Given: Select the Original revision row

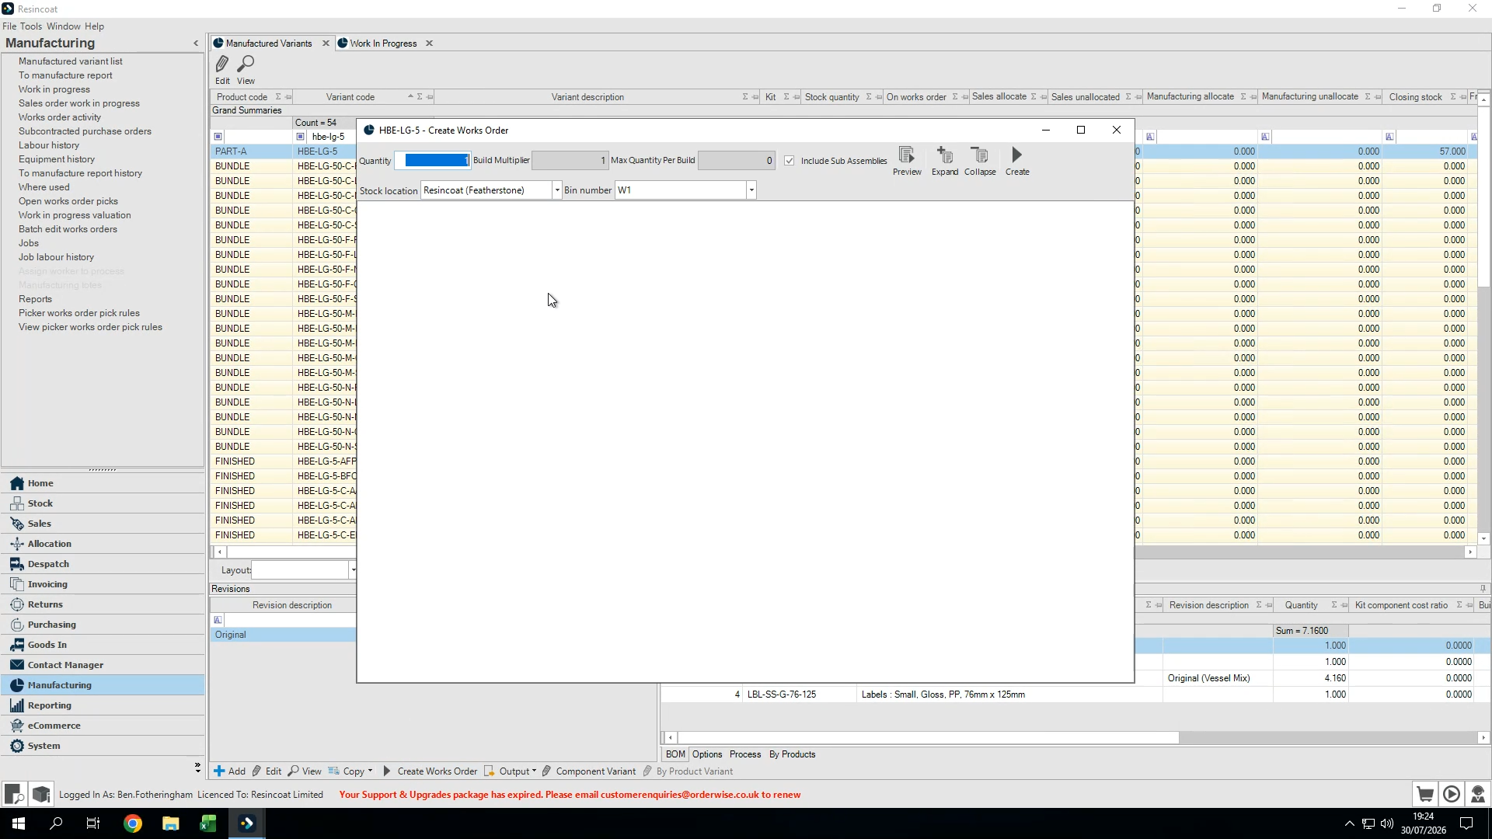Looking at the screenshot, I should [x=283, y=635].
